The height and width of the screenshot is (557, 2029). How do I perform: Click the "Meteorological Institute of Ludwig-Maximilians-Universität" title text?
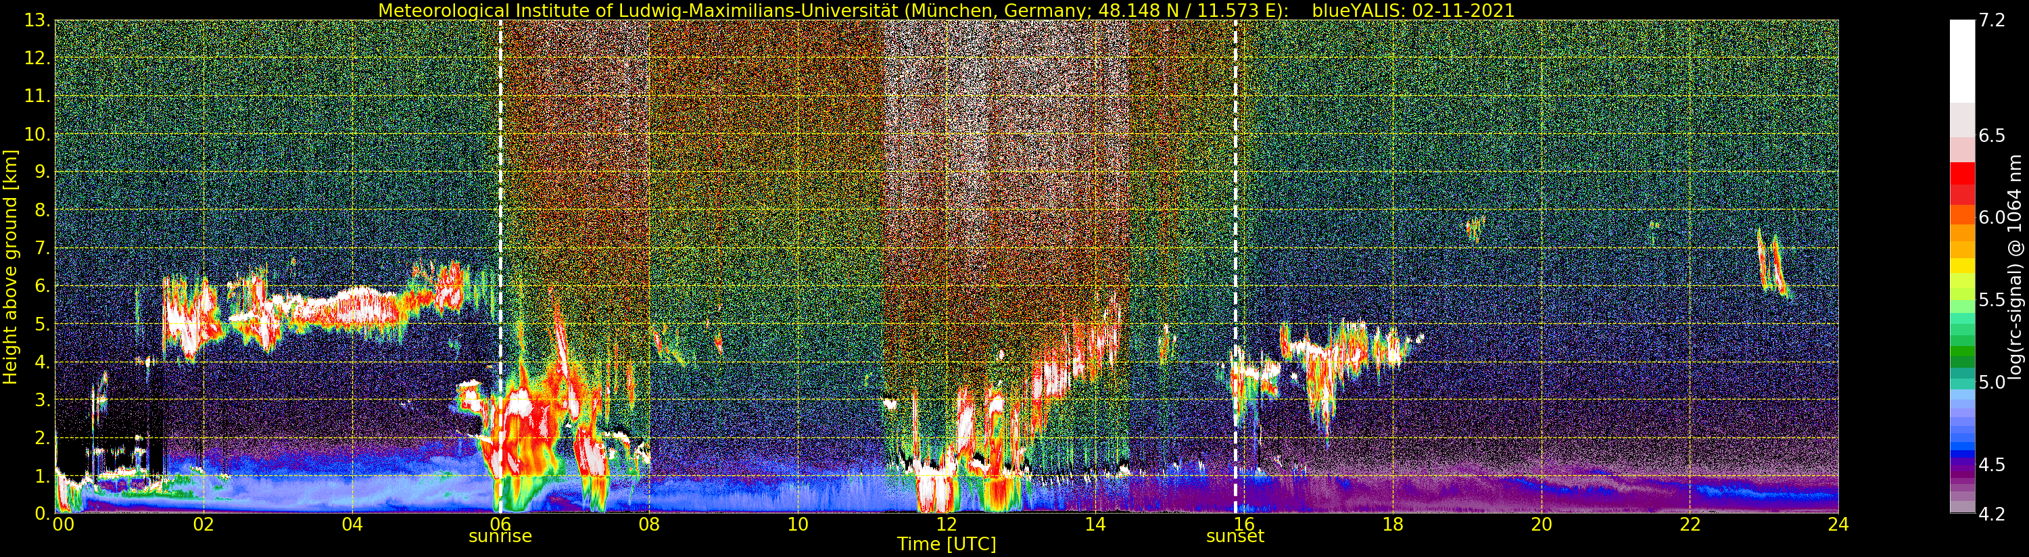tap(640, 10)
